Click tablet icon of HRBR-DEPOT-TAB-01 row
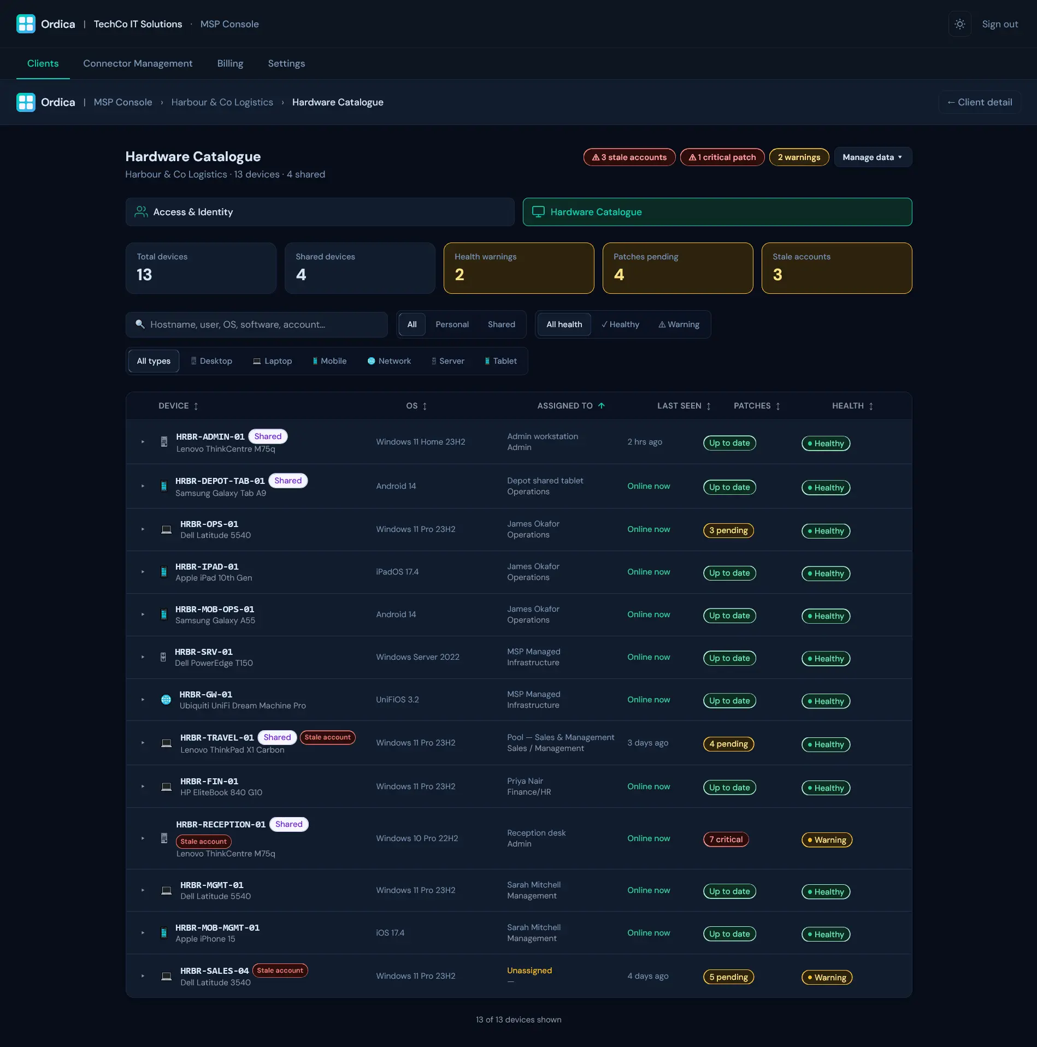This screenshot has width=1037, height=1047. coord(163,486)
